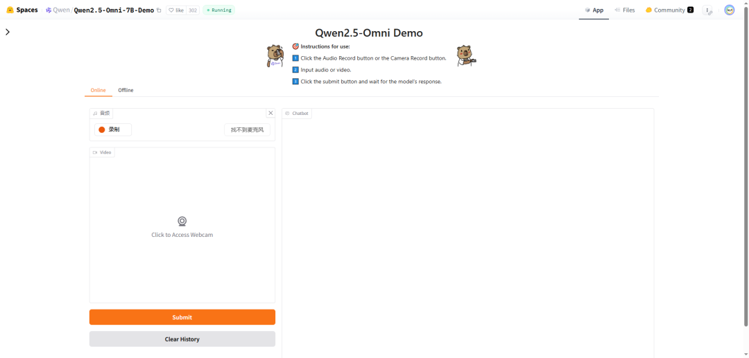Open the three-dot space options menu
Screen dimensions: 749x358
(x=707, y=10)
